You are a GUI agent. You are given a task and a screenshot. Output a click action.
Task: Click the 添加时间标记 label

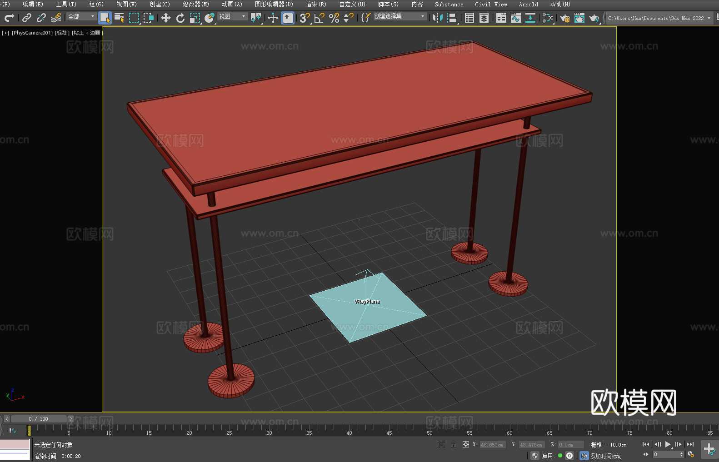[606, 456]
